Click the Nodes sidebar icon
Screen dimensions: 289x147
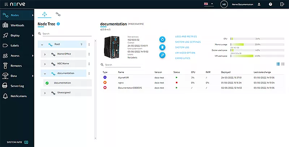coord(5,15)
